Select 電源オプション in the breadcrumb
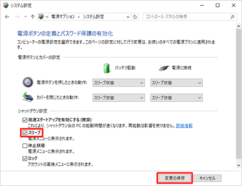This screenshot has height=186, width=242. (x=63, y=16)
